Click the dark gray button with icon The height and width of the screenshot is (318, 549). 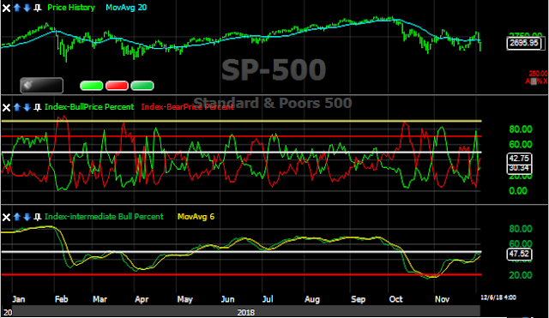42,86
